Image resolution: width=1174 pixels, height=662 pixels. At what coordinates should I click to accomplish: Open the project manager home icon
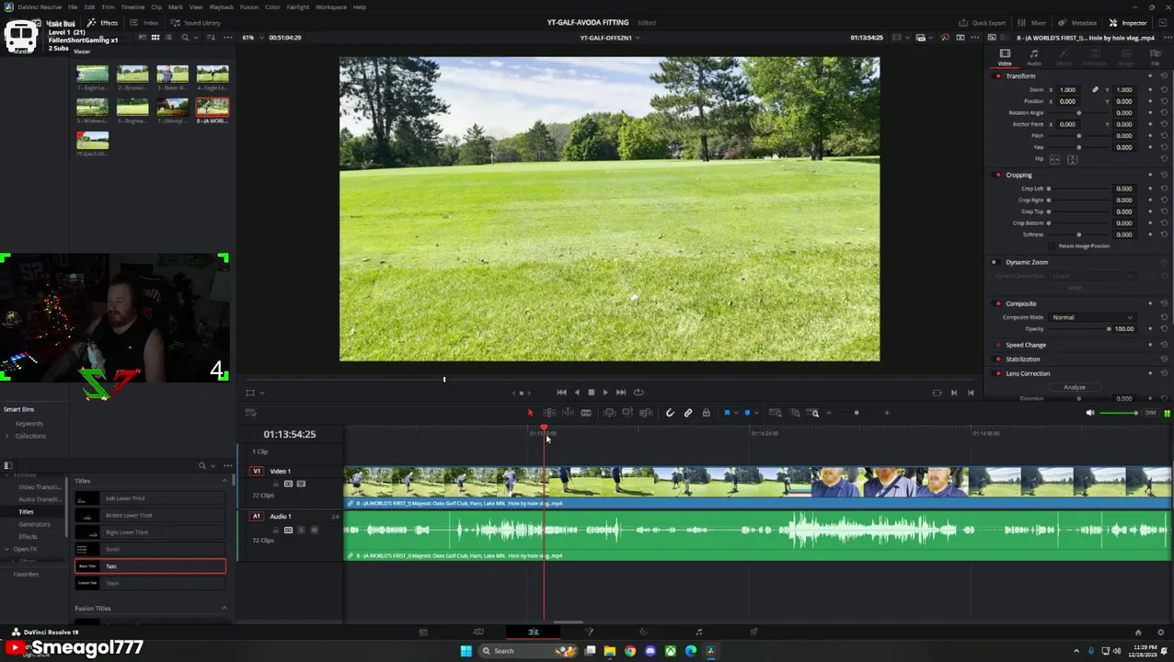pos(1138,632)
